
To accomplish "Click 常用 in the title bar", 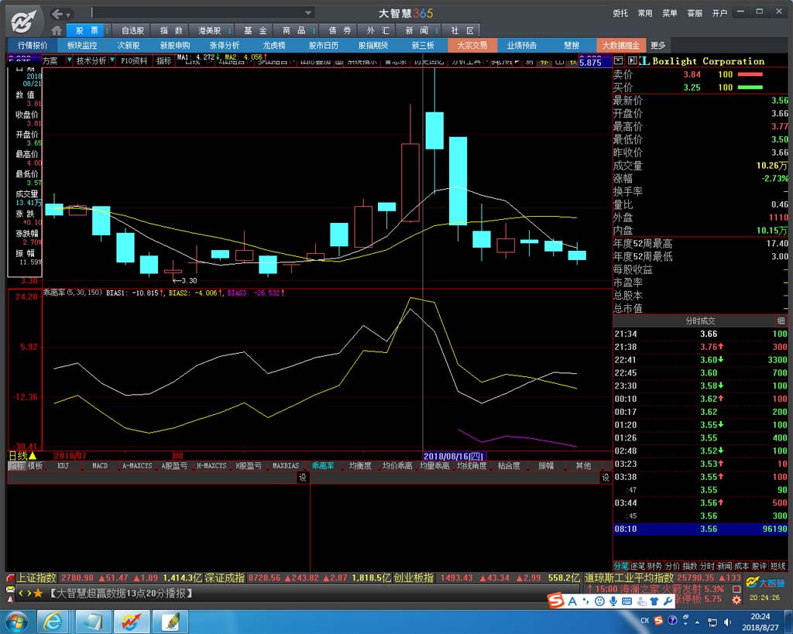I will 645,13.
